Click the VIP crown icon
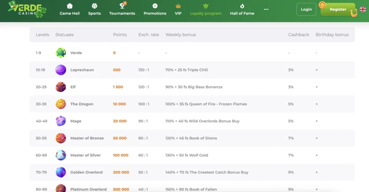 tap(178, 6)
